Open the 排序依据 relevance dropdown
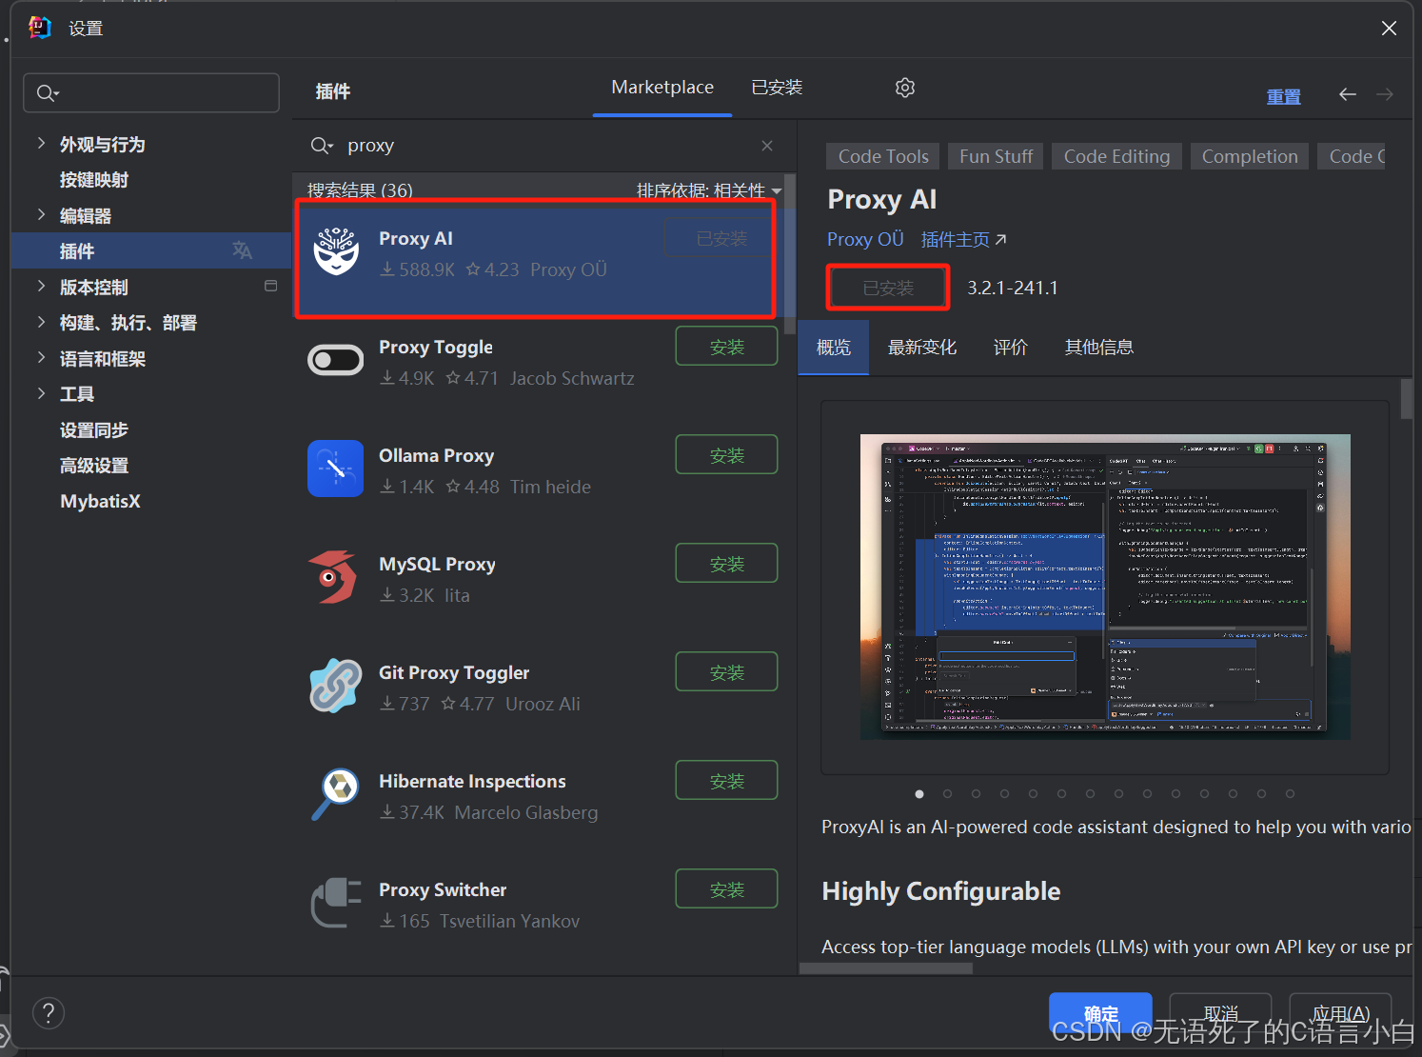The image size is (1422, 1057). [708, 190]
